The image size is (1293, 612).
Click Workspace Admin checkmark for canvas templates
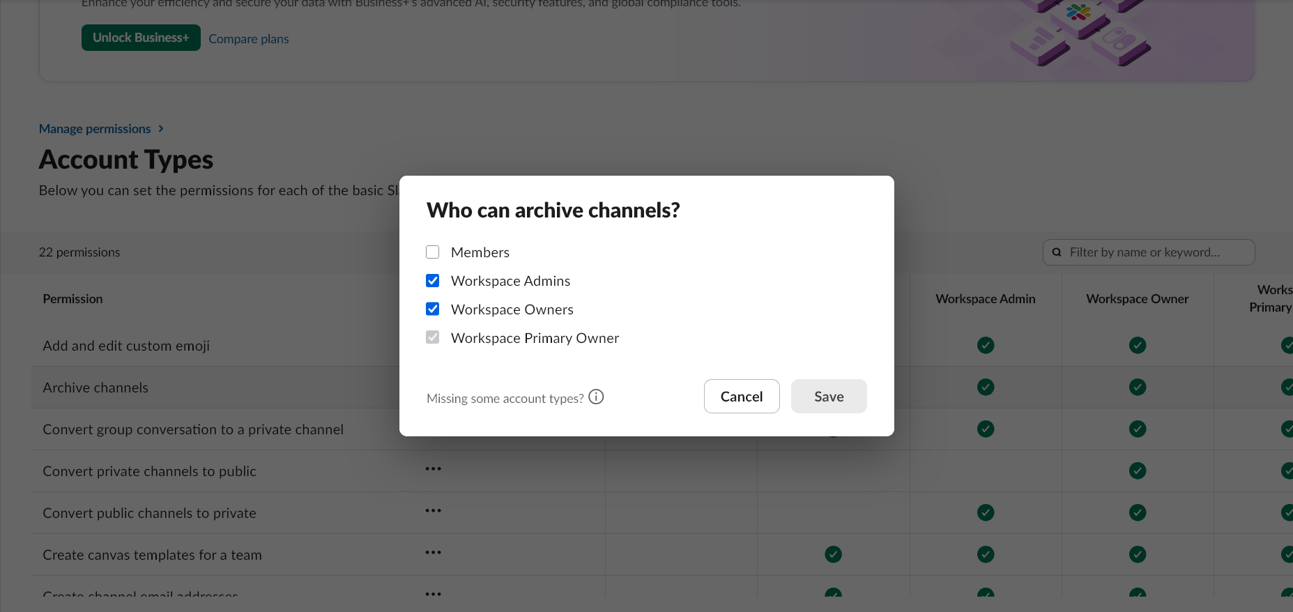pos(986,554)
